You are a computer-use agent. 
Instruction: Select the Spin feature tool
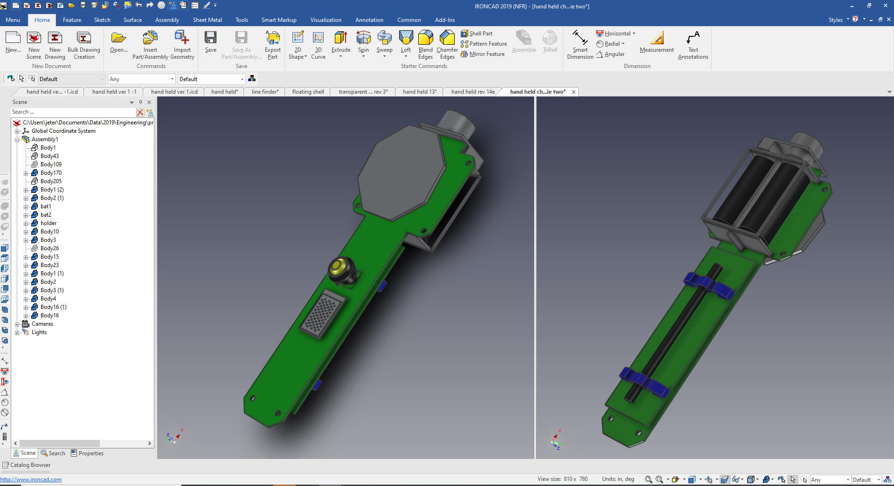coord(363,39)
